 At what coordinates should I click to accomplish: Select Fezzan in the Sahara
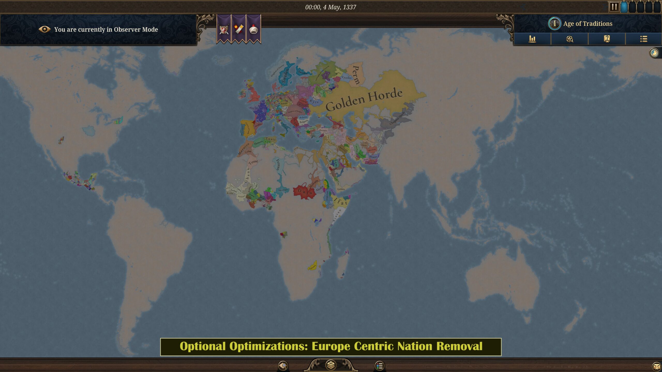click(x=278, y=165)
